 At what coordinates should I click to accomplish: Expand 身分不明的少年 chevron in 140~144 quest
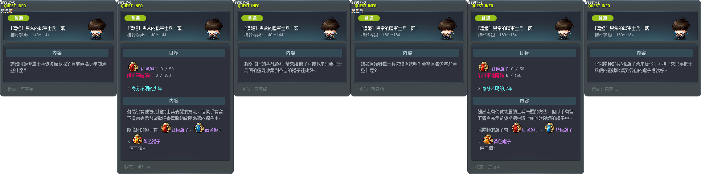[128, 88]
